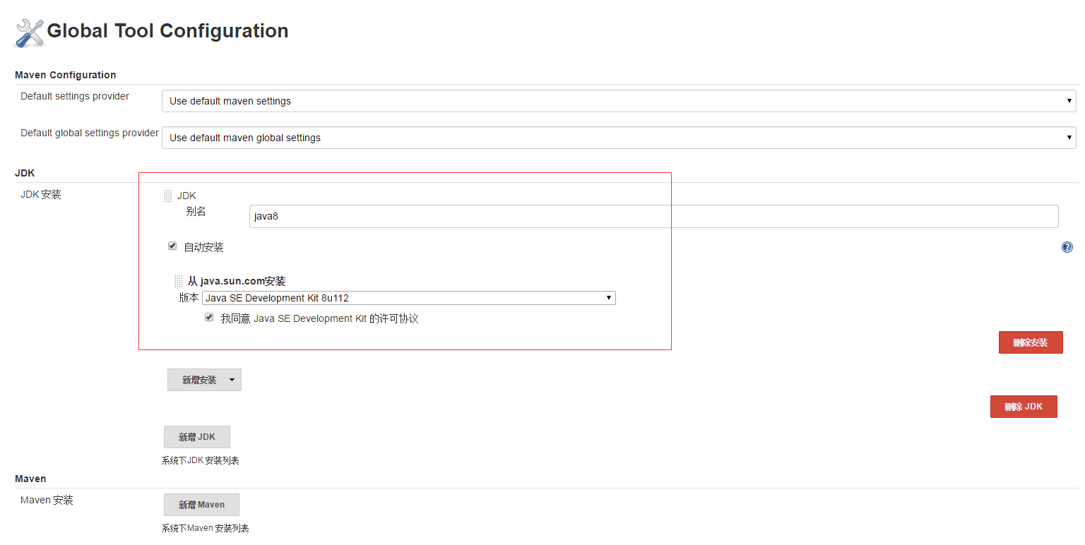
Task: Open the Default settings provider dropdown
Action: [x=1069, y=101]
